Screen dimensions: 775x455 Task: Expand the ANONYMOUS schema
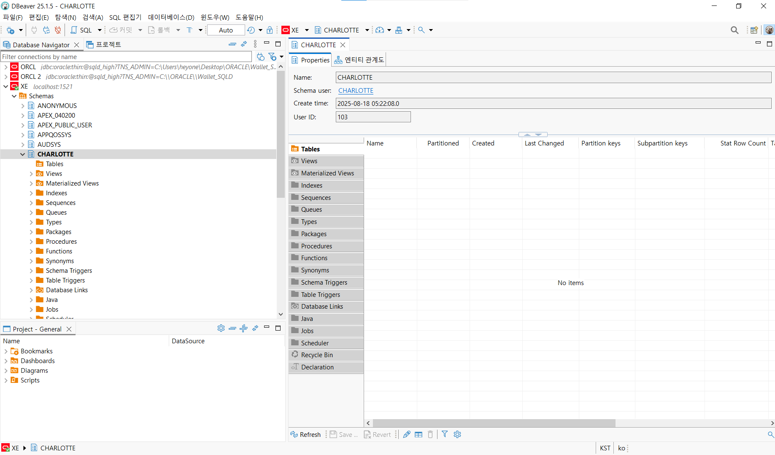click(x=22, y=106)
